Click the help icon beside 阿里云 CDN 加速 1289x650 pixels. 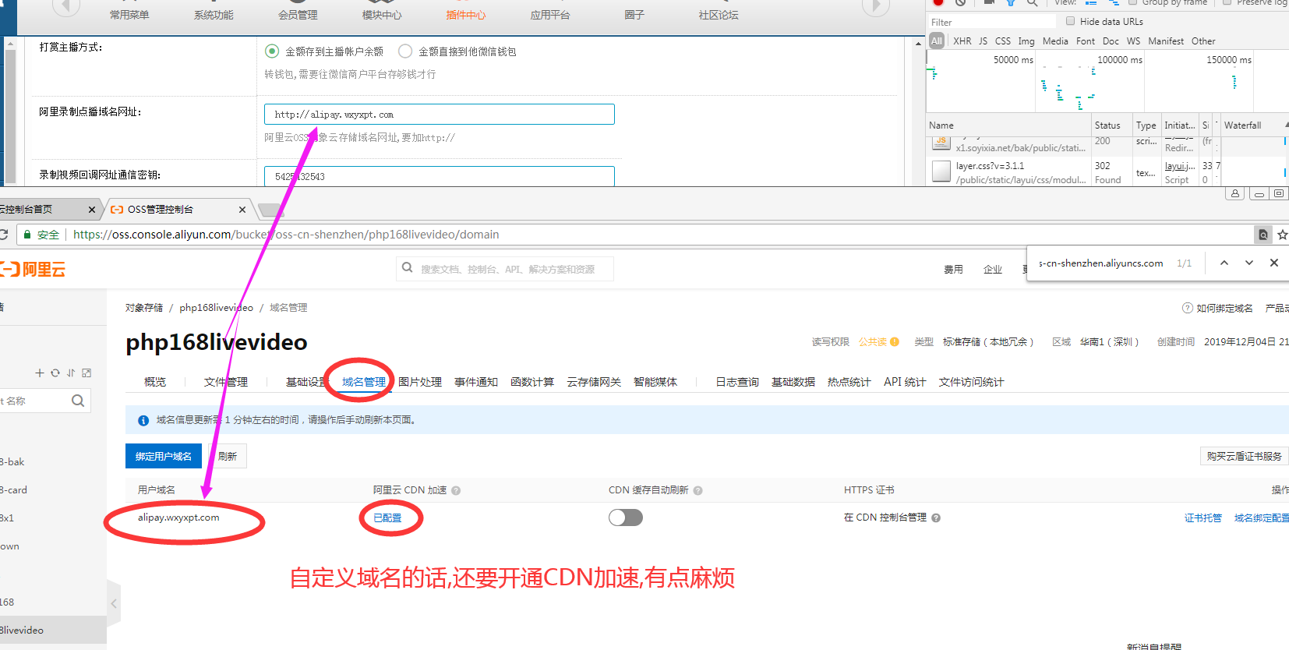point(456,491)
